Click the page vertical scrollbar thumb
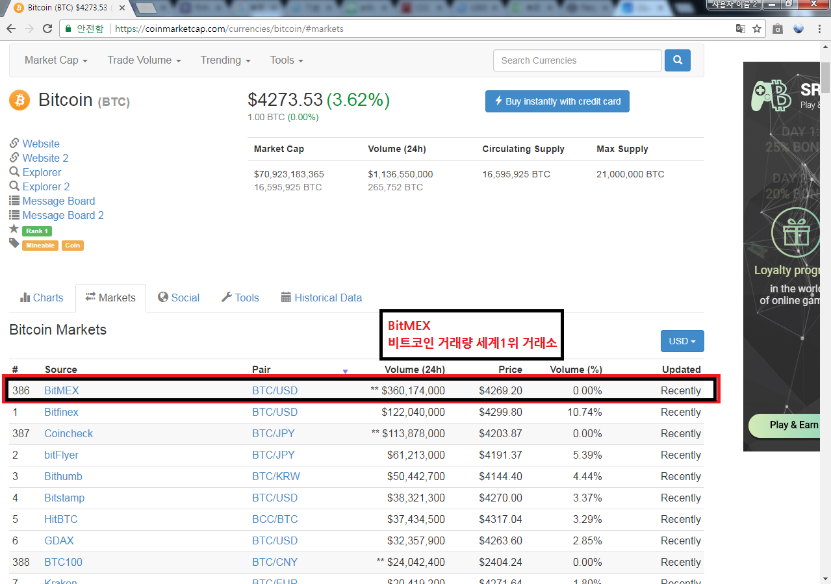 click(825, 78)
